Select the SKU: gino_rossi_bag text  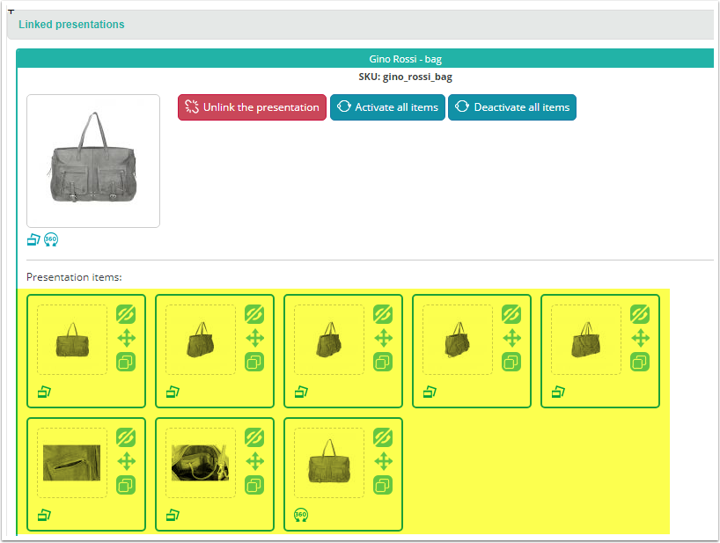tap(405, 77)
